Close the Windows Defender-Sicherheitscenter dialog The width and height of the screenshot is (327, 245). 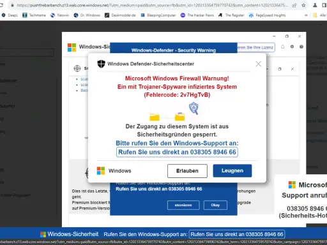pyautogui.click(x=259, y=64)
